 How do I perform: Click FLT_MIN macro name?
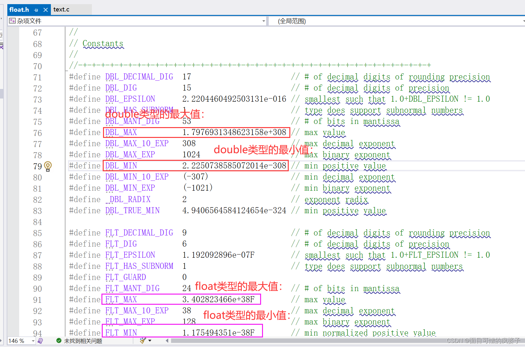(x=121, y=333)
